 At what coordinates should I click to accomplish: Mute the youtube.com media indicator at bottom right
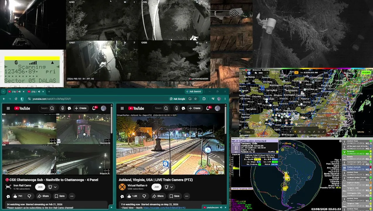point(221,207)
